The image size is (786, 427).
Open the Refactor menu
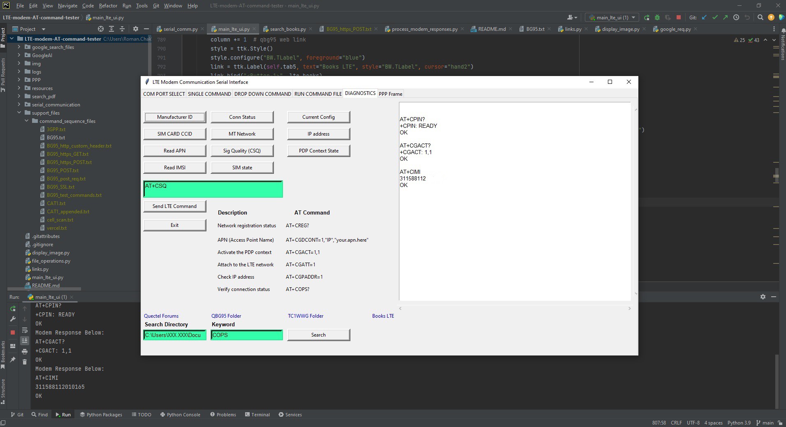108,6
